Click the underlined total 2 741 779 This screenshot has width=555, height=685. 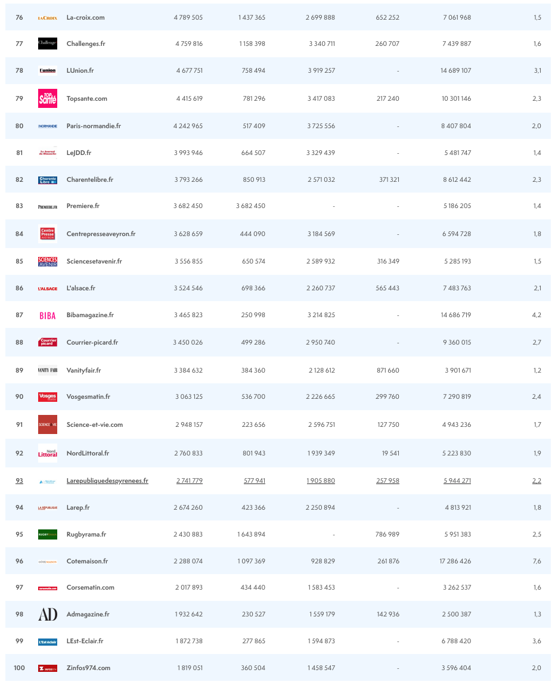pyautogui.click(x=189, y=481)
